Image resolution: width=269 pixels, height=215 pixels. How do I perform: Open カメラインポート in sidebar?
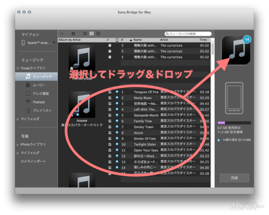click(33, 161)
